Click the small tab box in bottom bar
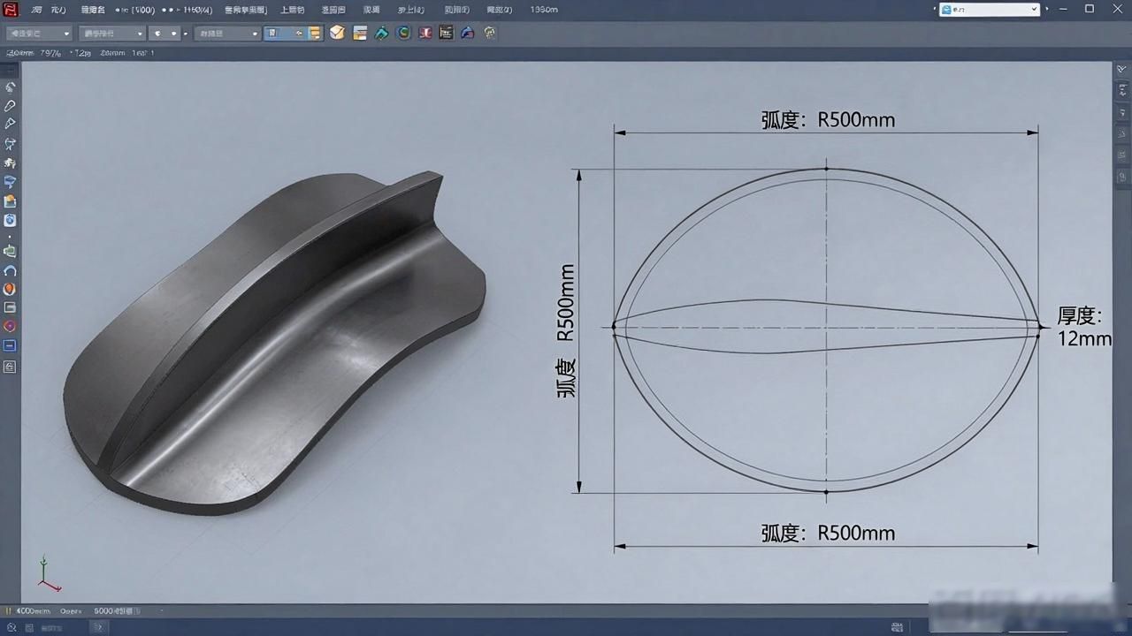Image resolution: width=1132 pixels, height=636 pixels. pos(98,627)
